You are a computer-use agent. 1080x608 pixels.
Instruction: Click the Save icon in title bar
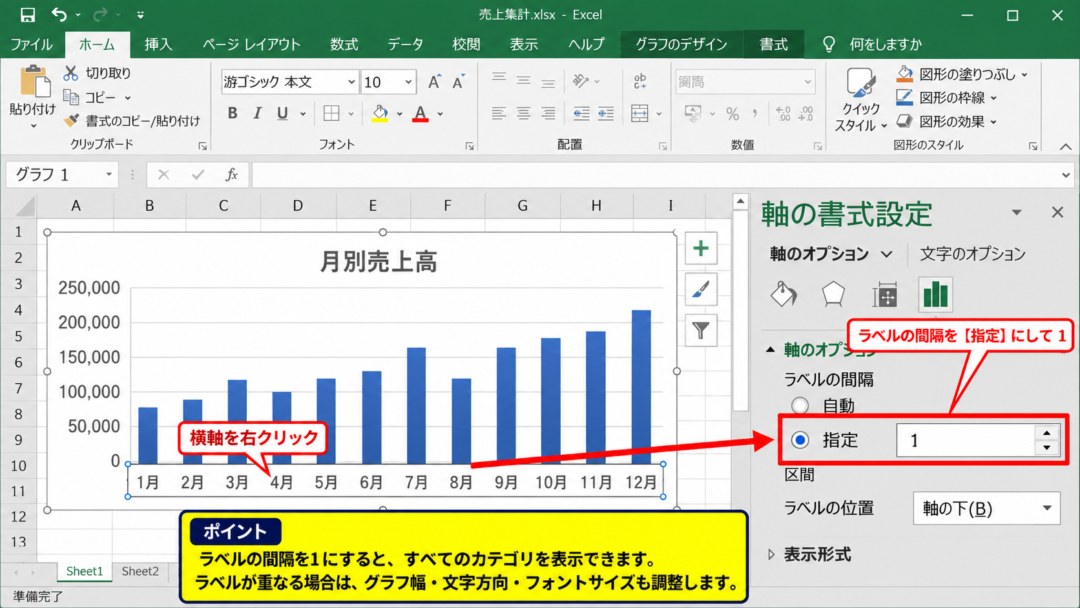coord(28,15)
